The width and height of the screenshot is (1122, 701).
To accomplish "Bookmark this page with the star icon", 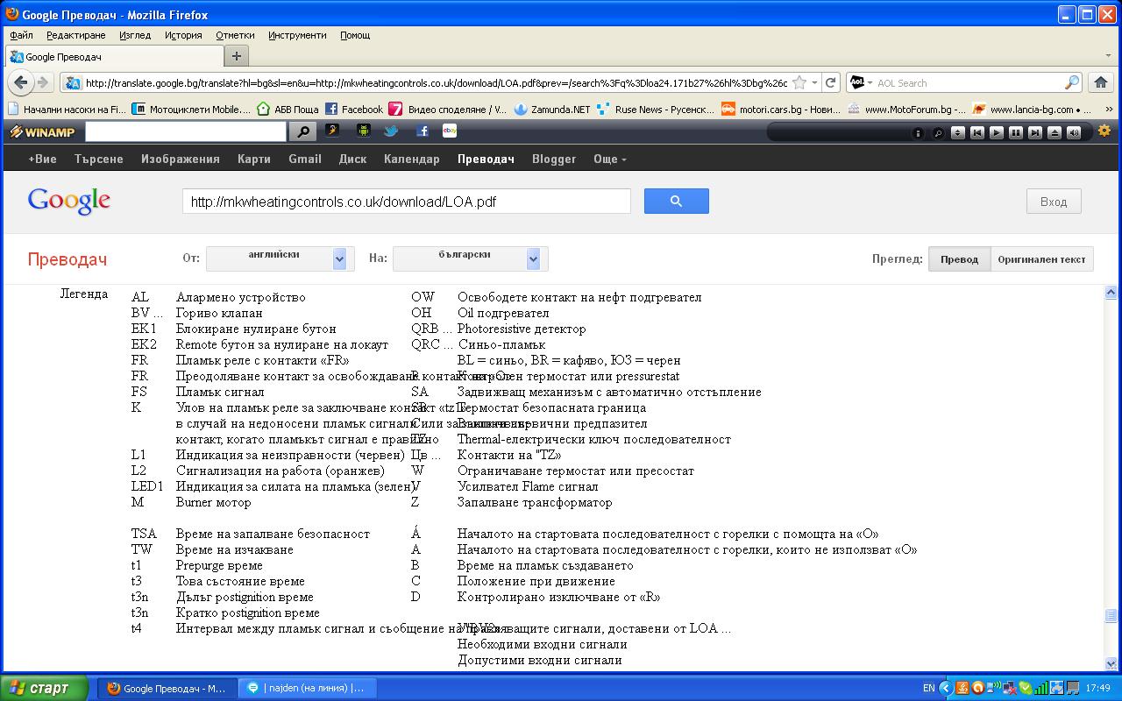I will coord(799,82).
